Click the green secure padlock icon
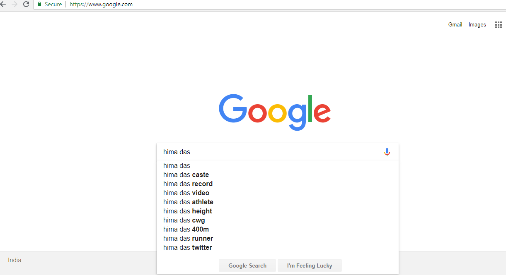Viewport: 506px width, 275px height. 39,4
